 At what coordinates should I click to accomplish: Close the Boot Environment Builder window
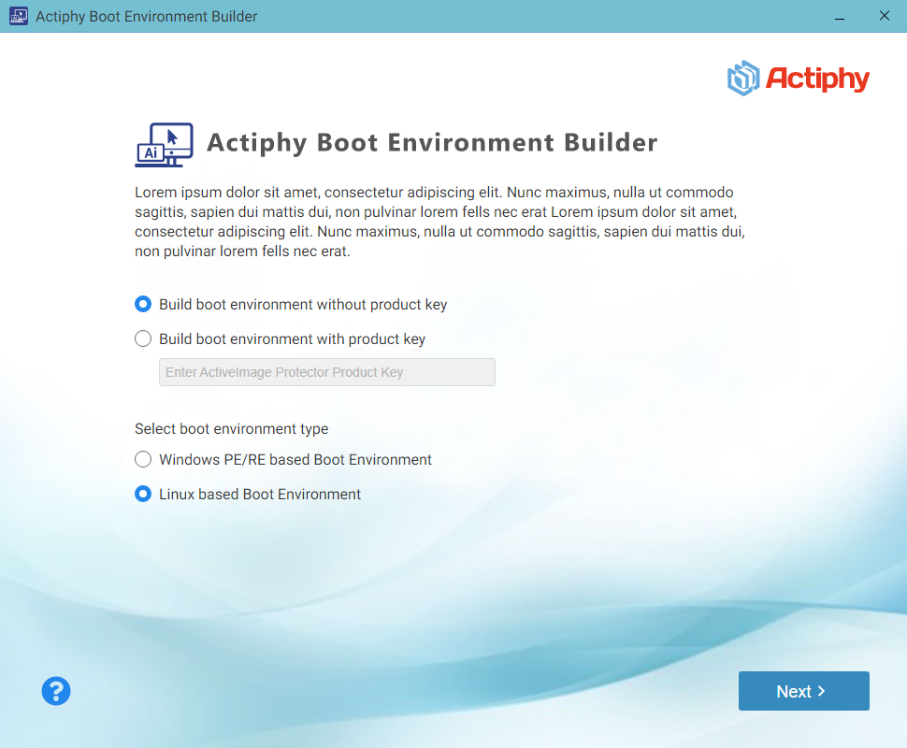pos(884,16)
